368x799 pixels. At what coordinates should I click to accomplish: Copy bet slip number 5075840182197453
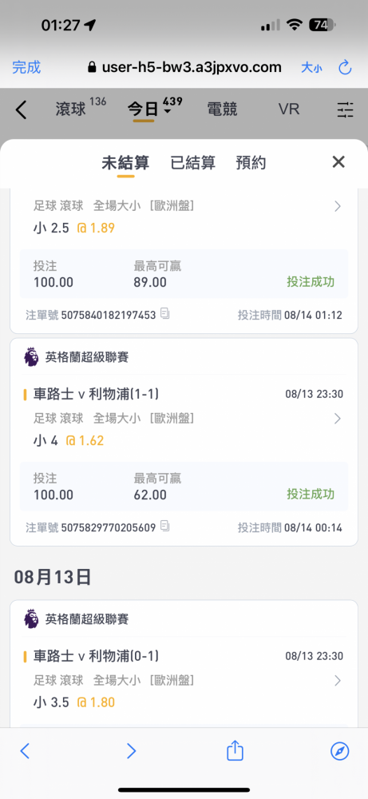(165, 314)
